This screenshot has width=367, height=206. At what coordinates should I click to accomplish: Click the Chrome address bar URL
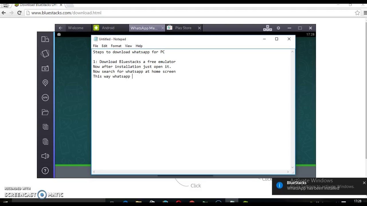click(66, 13)
